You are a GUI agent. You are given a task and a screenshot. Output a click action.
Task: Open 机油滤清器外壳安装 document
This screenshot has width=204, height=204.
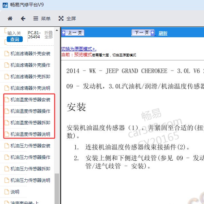click(x=30, y=54)
